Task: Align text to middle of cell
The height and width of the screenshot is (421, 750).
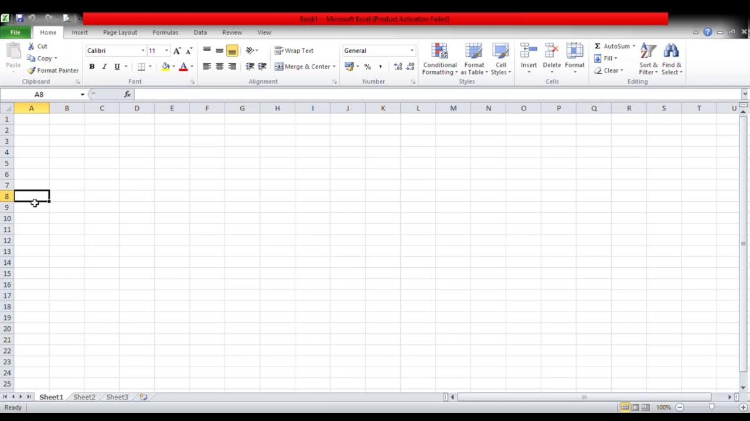Action: point(219,51)
